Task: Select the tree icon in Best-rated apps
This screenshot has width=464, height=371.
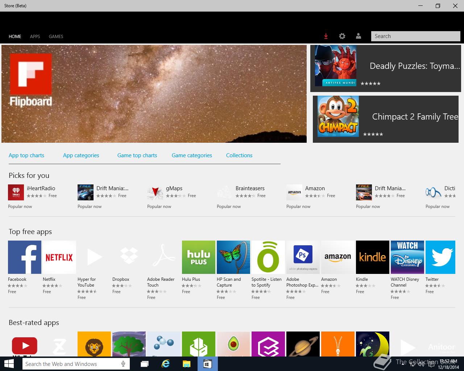Action: [x=129, y=344]
